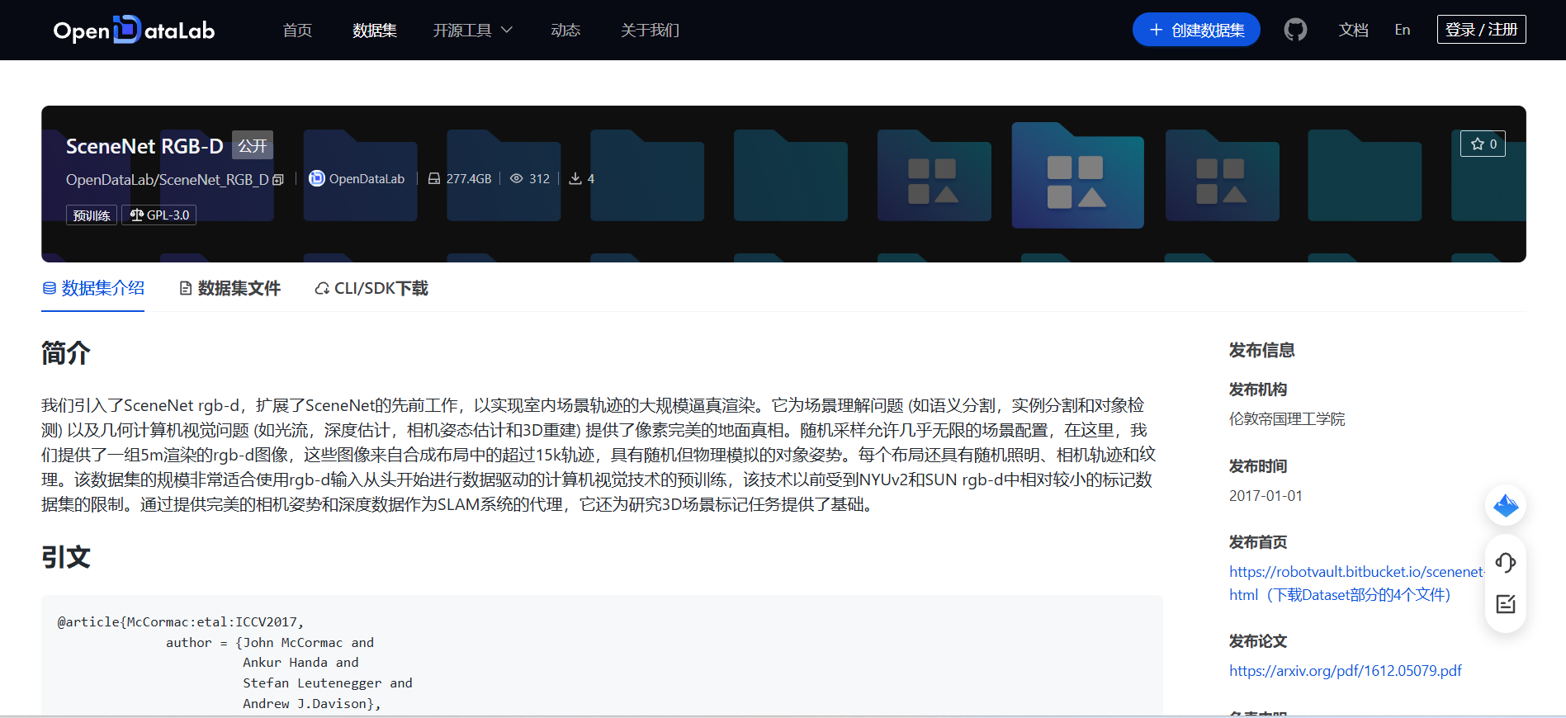Click the 引文 heading
Viewport: 1566px width, 718px height.
pos(66,557)
